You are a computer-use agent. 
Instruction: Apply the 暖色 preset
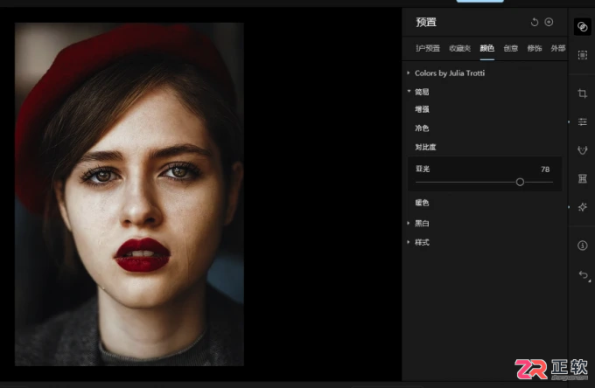click(422, 203)
